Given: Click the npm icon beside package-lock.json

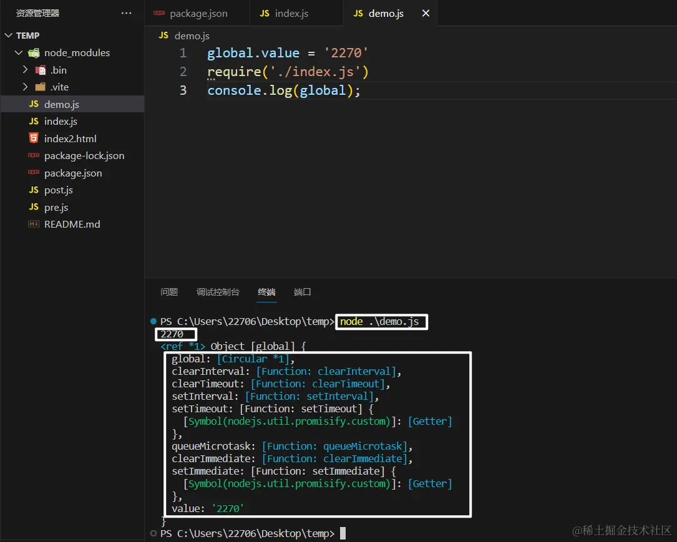Looking at the screenshot, I should pyautogui.click(x=33, y=155).
